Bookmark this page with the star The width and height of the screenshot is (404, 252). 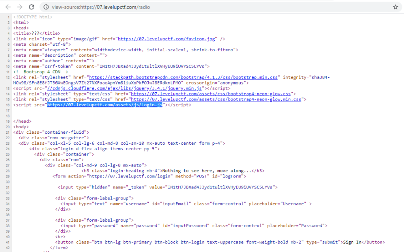[395, 7]
